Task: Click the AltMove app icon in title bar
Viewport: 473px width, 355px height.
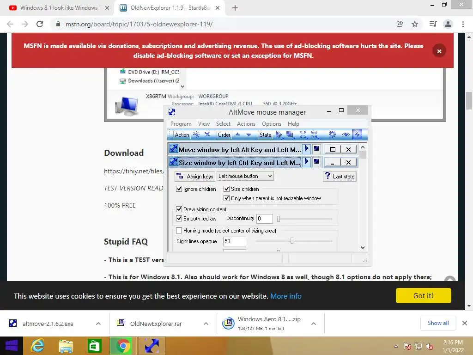Action: tap(172, 112)
